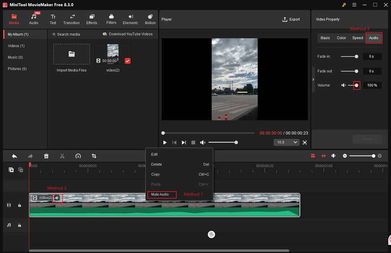Open the Filters tab
Screen dimensions: 391x253
tap(111, 19)
